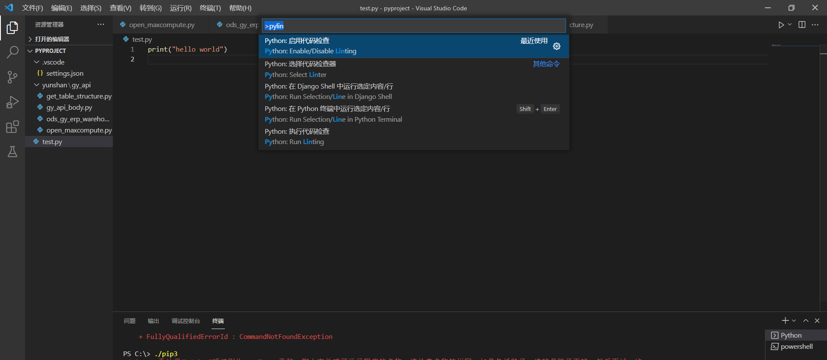Image resolution: width=827 pixels, height=360 pixels.
Task: Collapse the .vscode folder
Action: pyautogui.click(x=69, y=62)
